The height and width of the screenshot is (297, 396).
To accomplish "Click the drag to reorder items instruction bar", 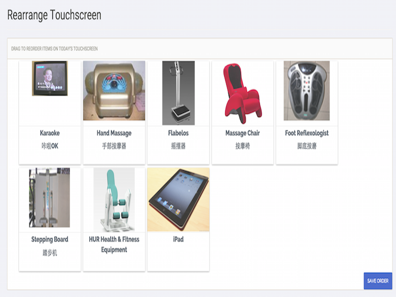I will pyautogui.click(x=200, y=49).
